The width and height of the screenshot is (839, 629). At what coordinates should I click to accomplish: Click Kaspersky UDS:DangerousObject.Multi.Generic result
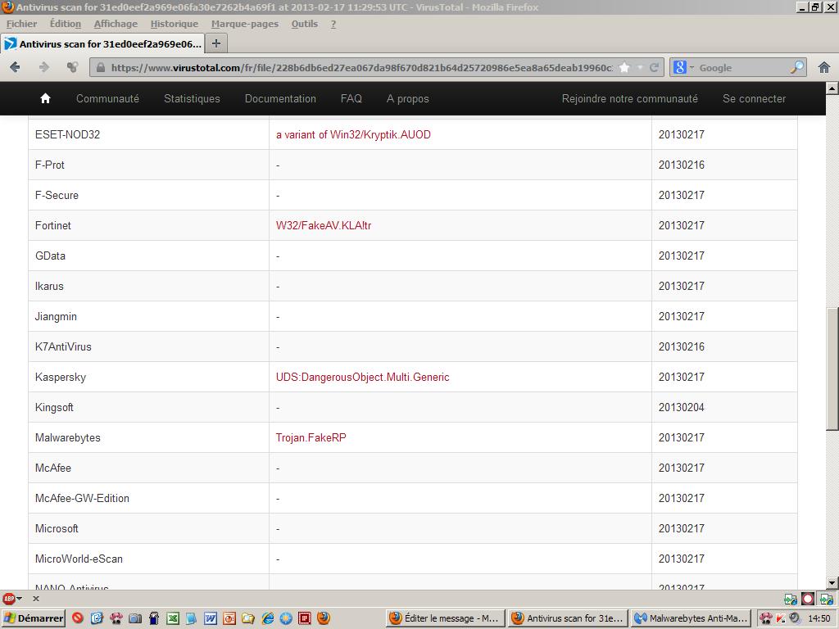pyautogui.click(x=362, y=377)
